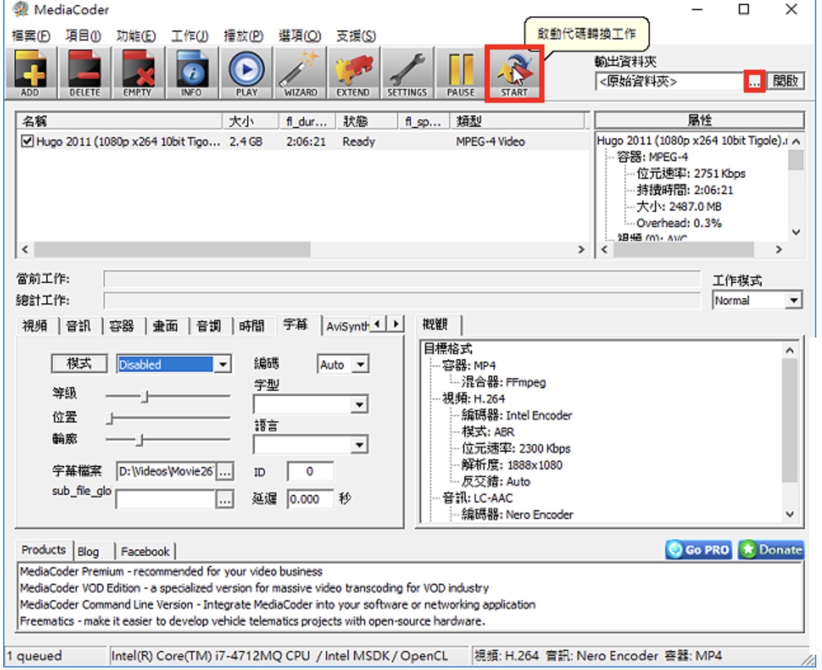Image resolution: width=822 pixels, height=670 pixels.
Task: Select the Products tab
Action: (x=44, y=549)
